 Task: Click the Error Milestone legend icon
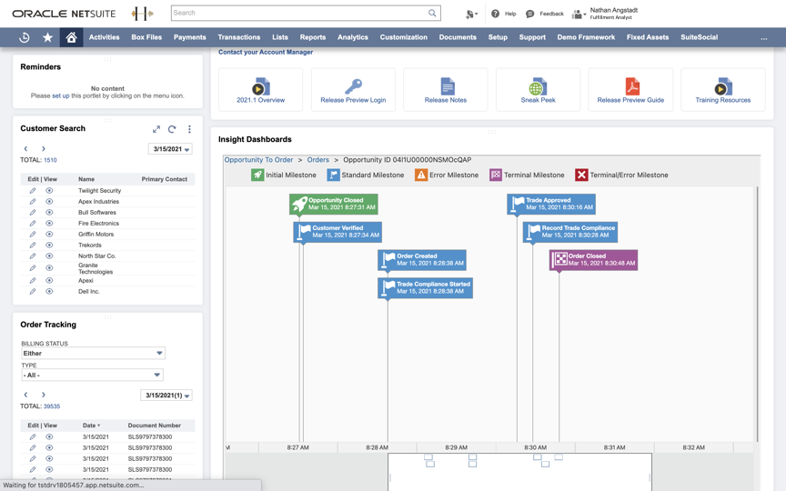pos(421,175)
